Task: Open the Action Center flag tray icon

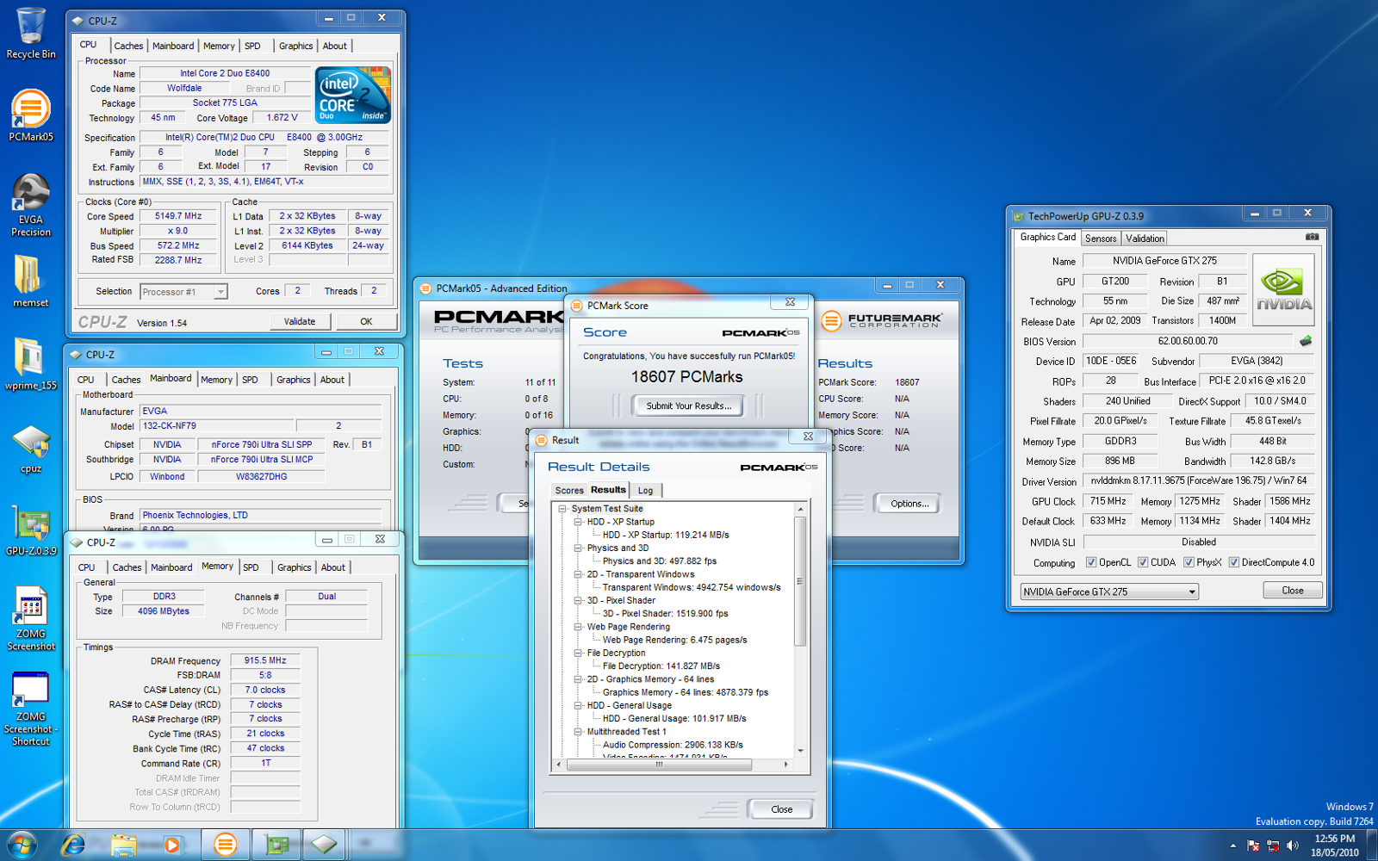Action: point(1253,846)
